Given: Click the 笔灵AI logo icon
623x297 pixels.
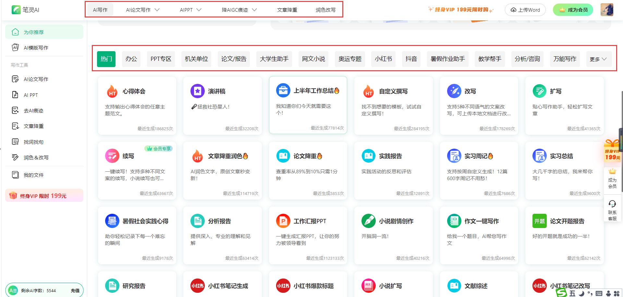Looking at the screenshot, I should click(16, 10).
